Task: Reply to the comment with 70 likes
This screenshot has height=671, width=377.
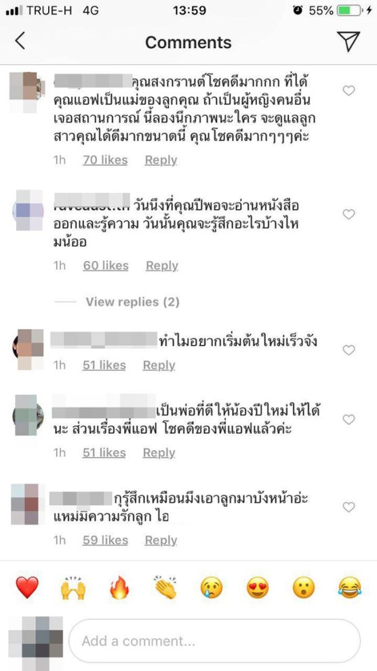Action: coord(161,160)
